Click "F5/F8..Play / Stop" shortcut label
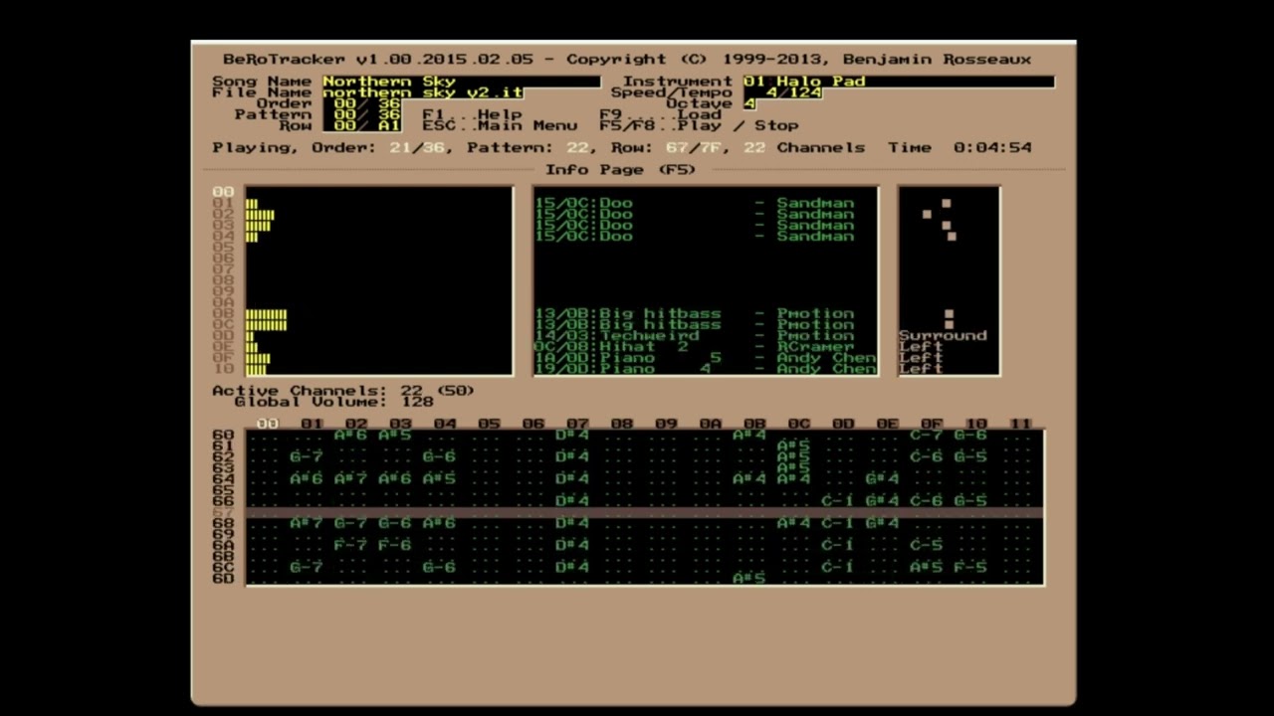The width and height of the screenshot is (1274, 716). tap(699, 125)
